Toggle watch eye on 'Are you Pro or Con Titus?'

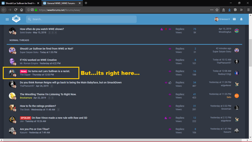pos(170,129)
